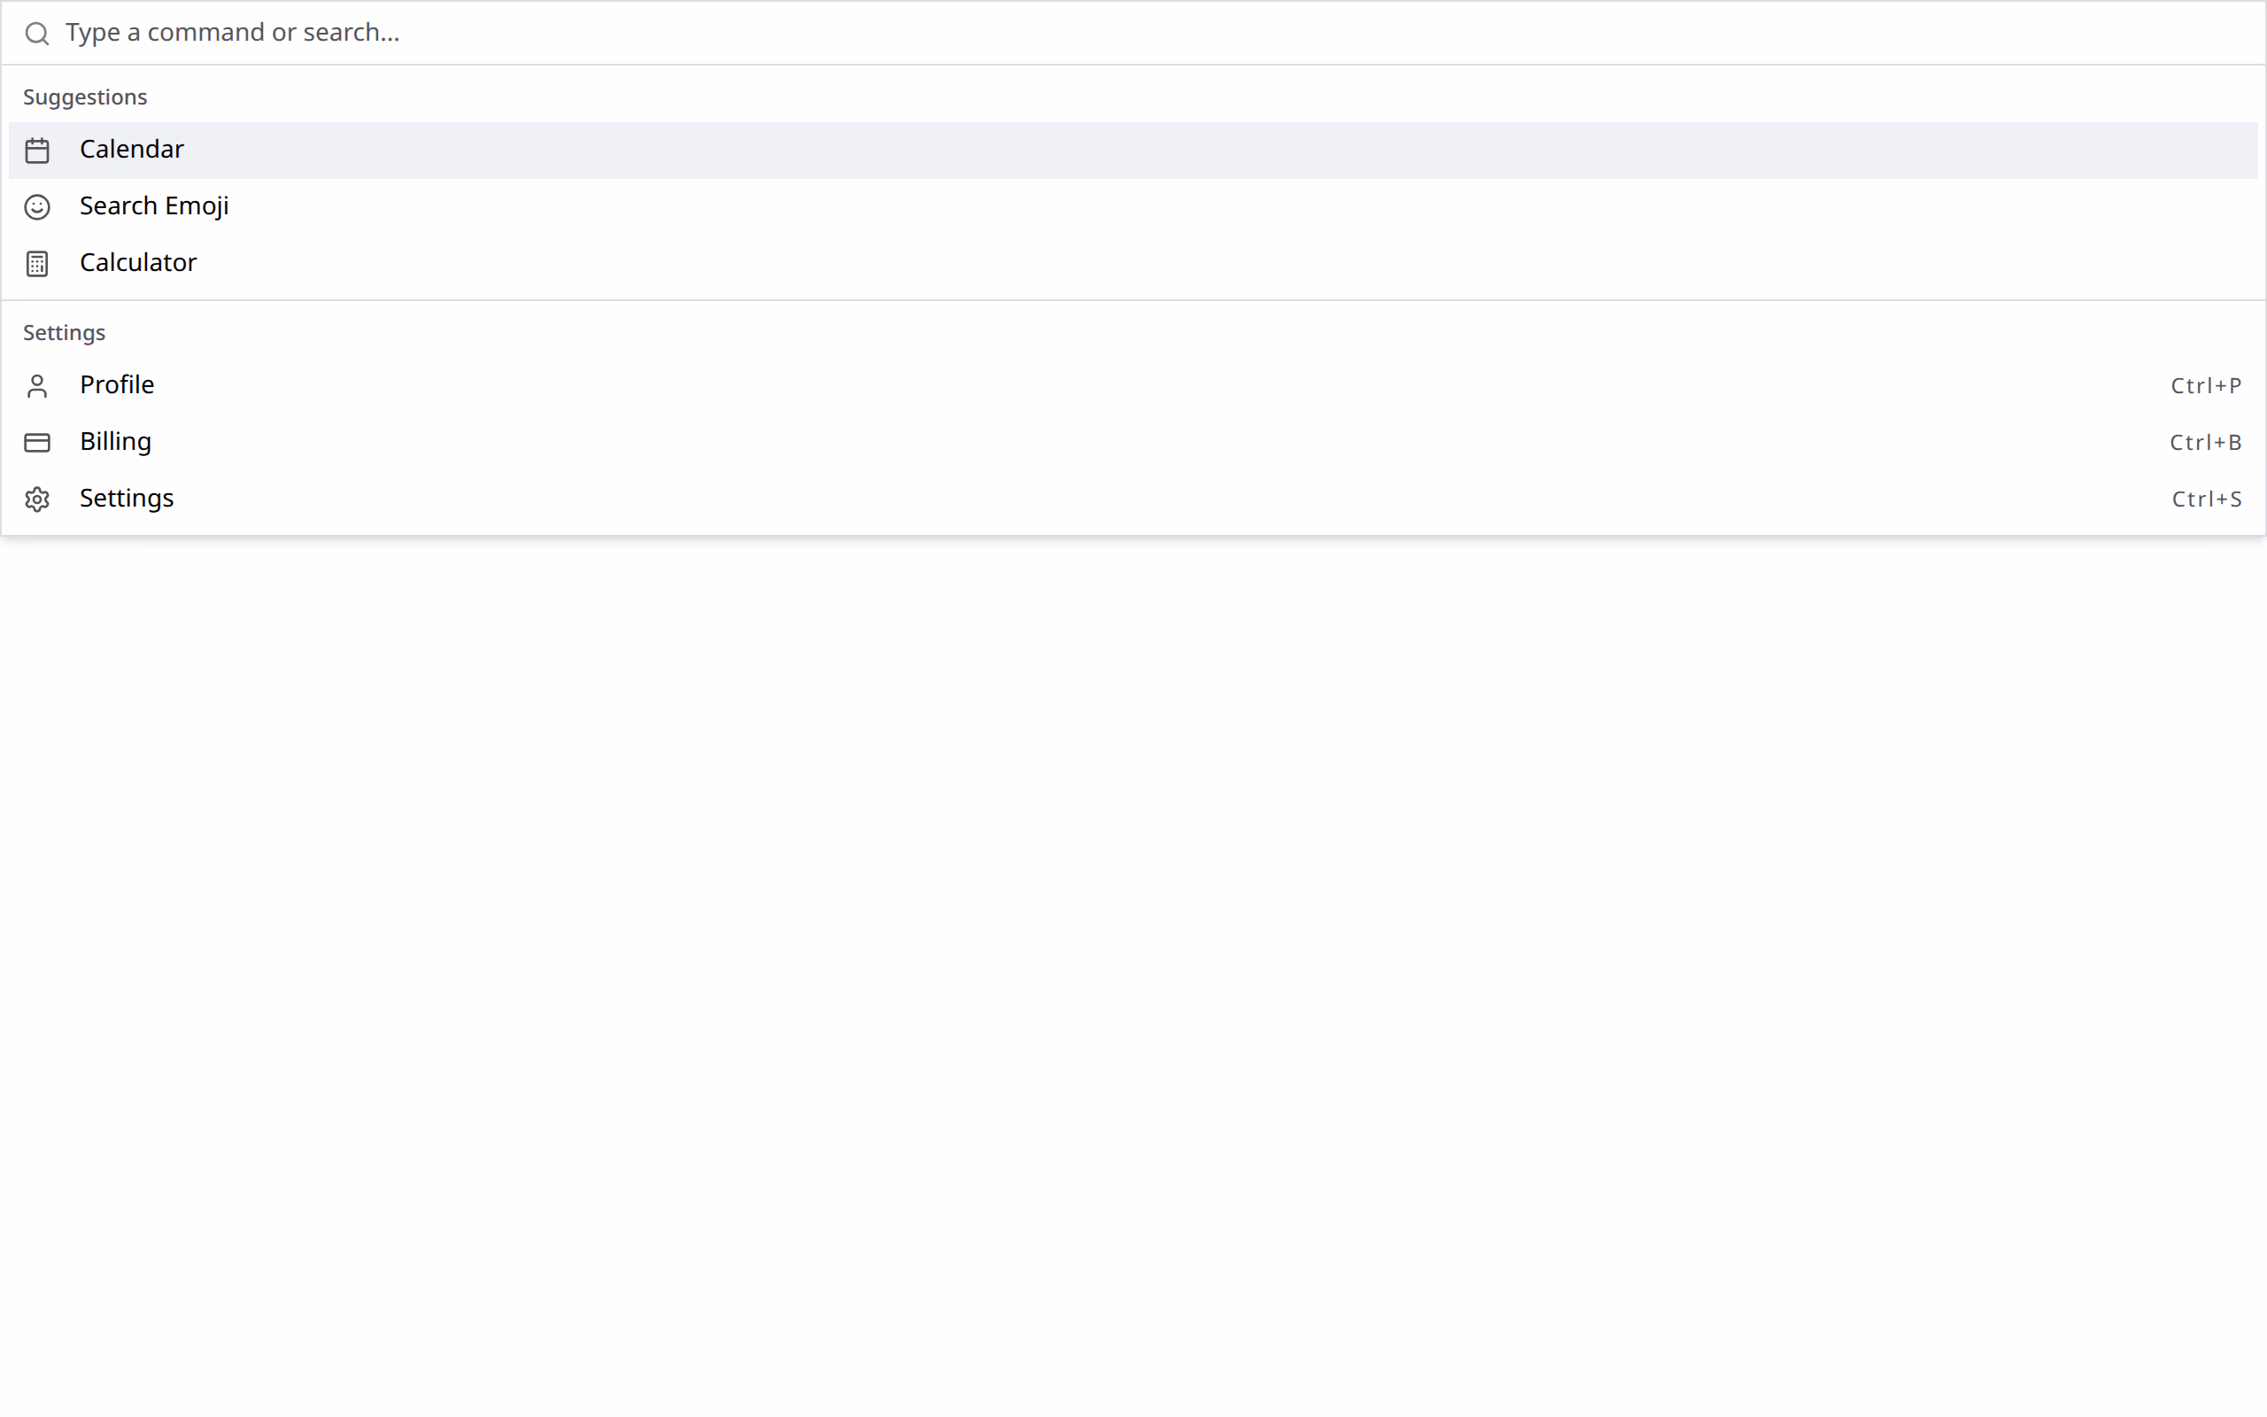Click the gear icon beside Settings

coord(36,499)
